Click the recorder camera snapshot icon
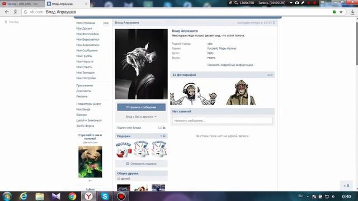 pos(297,3)
